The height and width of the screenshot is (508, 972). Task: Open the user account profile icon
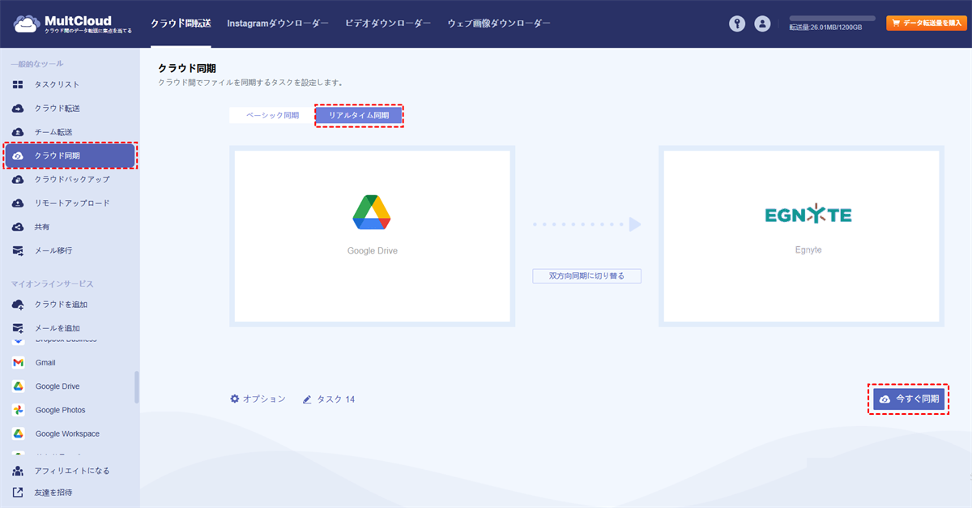coord(762,24)
